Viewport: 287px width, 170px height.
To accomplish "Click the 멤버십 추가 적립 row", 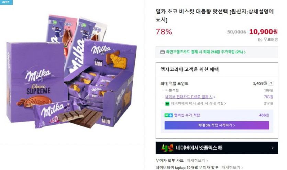I will pyautogui.click(x=217, y=115).
